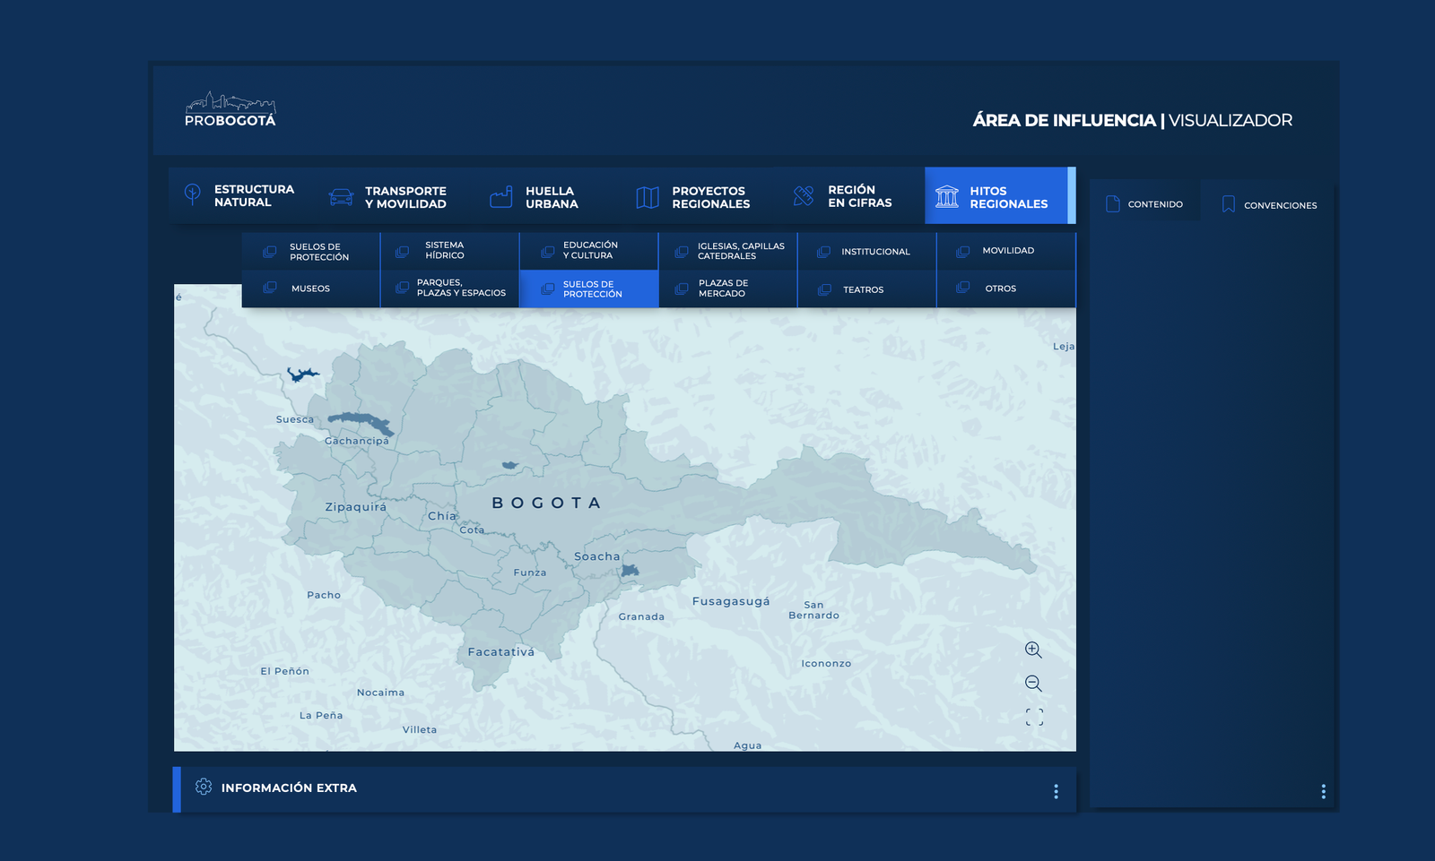Zoom in on the map
The height and width of the screenshot is (861, 1435).
(1033, 650)
